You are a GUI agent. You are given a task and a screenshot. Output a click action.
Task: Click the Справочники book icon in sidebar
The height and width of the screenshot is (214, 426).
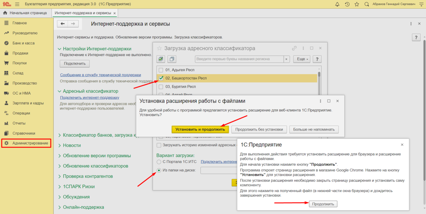click(x=6, y=133)
